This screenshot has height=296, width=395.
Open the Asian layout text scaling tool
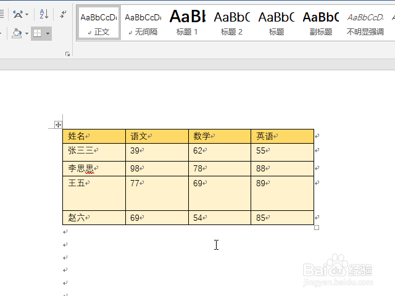[x=18, y=14]
